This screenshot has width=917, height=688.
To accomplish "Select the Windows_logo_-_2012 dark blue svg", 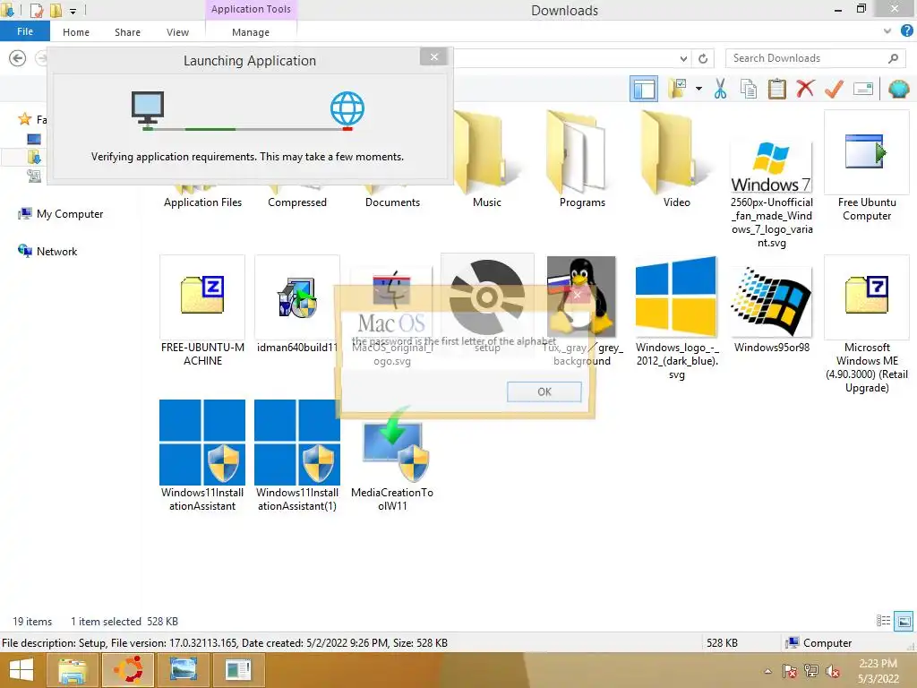I will (x=677, y=318).
